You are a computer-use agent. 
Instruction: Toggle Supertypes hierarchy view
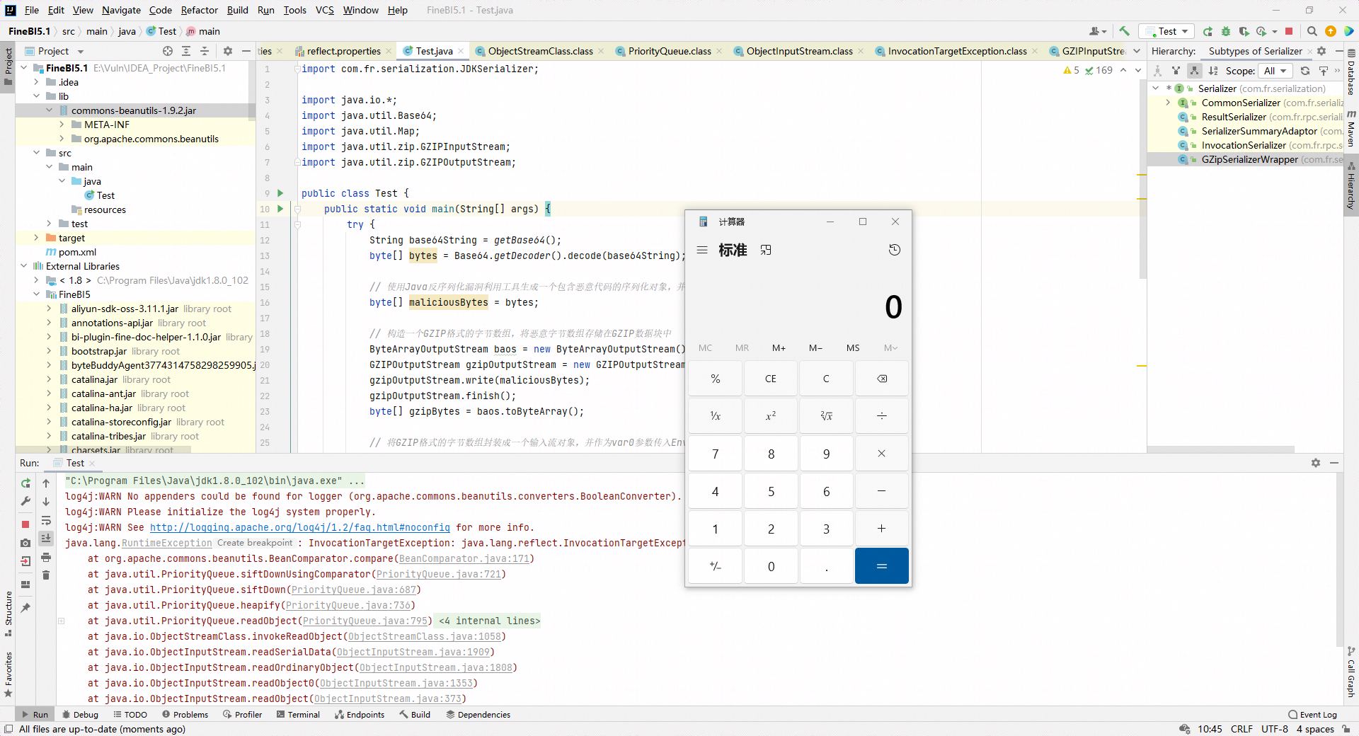tap(1176, 71)
